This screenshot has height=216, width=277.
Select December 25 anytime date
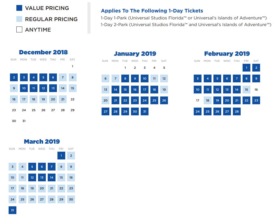pos(34,110)
